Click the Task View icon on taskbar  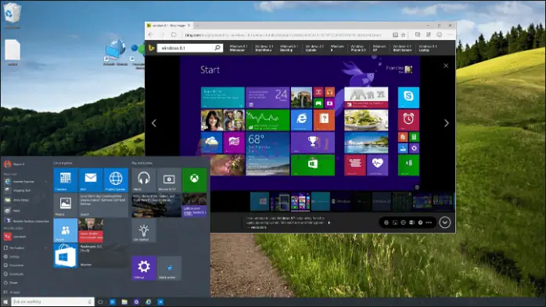coord(100,302)
